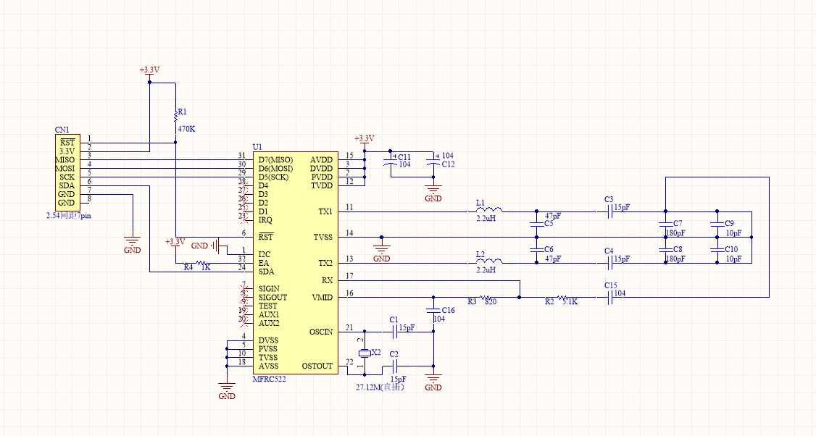Select the +3.3V power symbol above R1
The height and width of the screenshot is (436, 816).
[x=148, y=72]
